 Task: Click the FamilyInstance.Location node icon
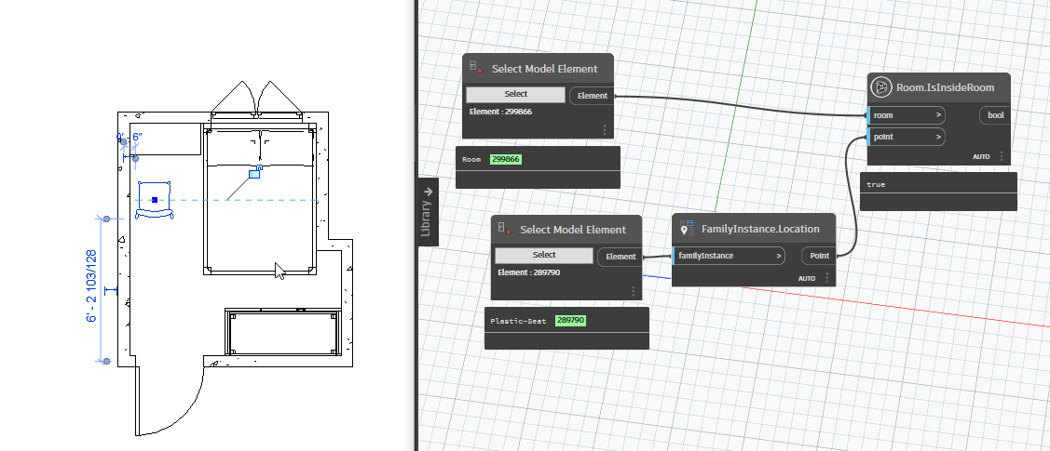click(x=687, y=229)
